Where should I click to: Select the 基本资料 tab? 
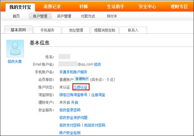pos(18,30)
